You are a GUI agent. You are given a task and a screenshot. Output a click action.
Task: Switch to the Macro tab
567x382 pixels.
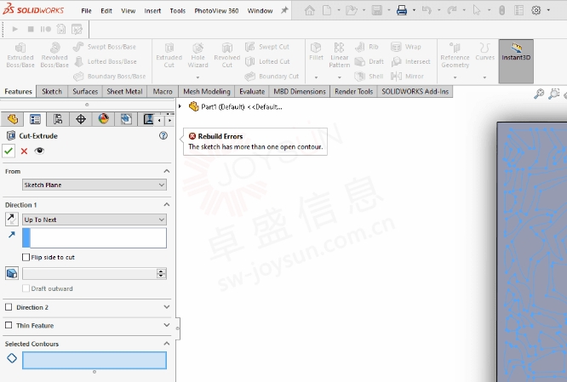(x=163, y=91)
